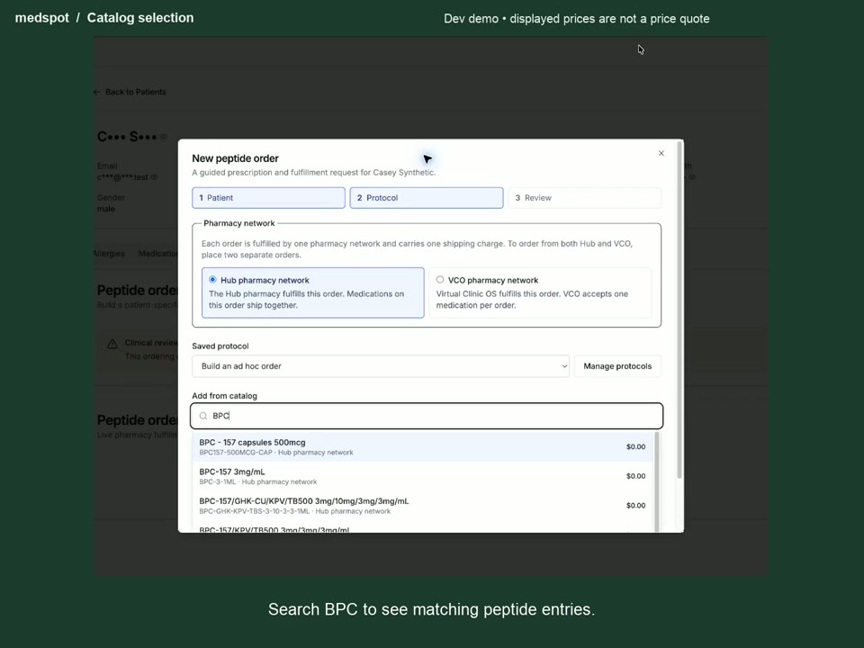Viewport: 864px width, 648px height.
Task: Click the Hub pharmacy network description text
Action: [x=306, y=300]
